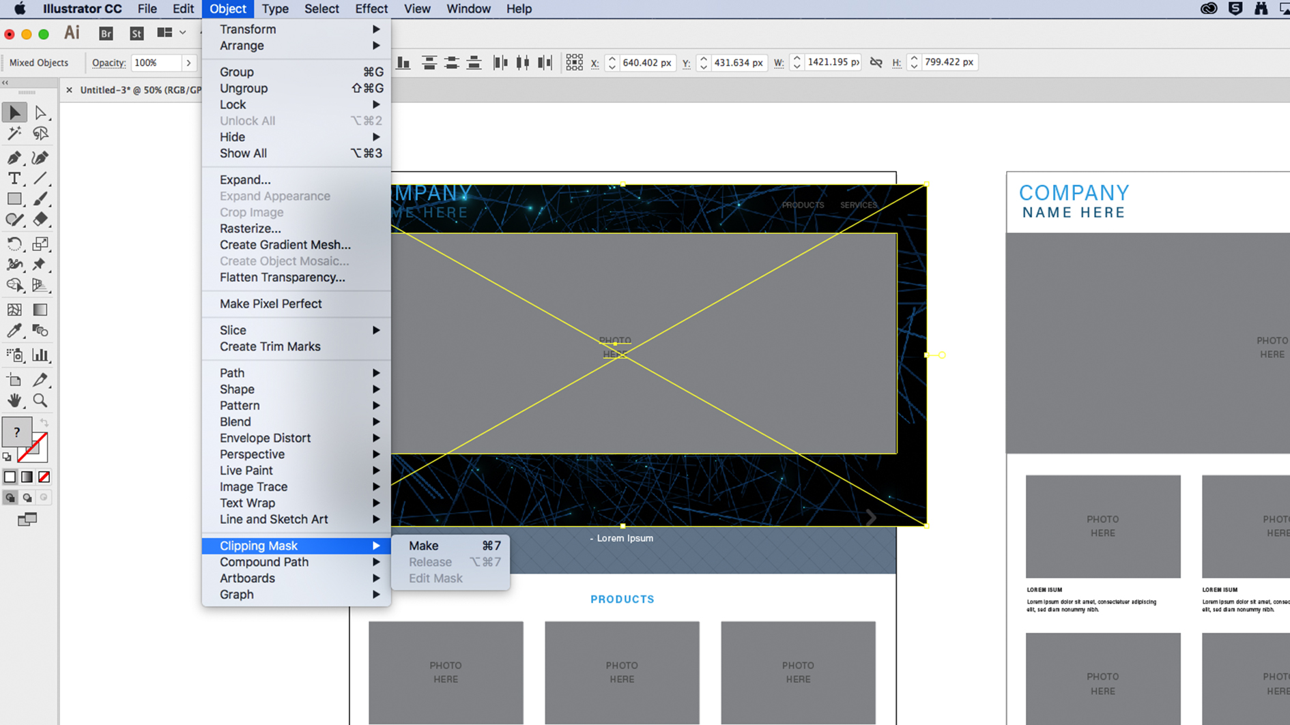Select the Rectangle tool
The width and height of the screenshot is (1290, 725).
(x=14, y=198)
